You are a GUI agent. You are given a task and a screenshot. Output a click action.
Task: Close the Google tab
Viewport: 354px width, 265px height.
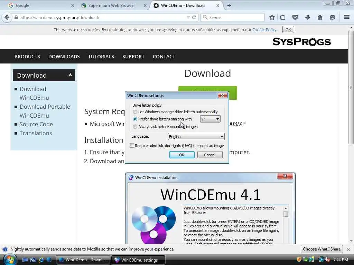click(x=73, y=6)
